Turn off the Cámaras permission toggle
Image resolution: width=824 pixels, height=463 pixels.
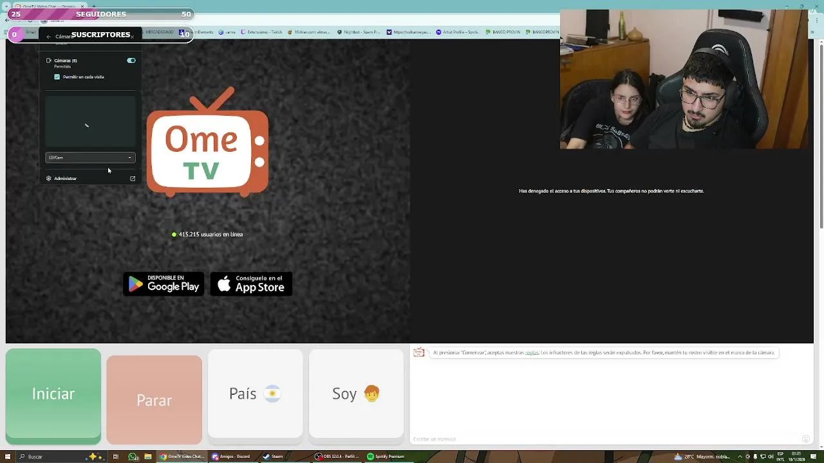coord(131,60)
